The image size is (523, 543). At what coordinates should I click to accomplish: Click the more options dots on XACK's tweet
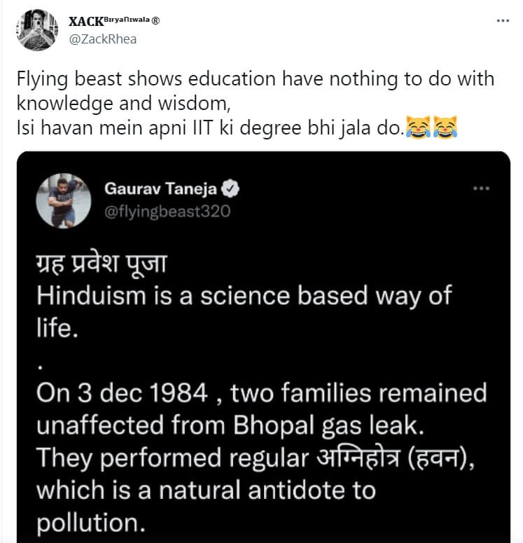pyautogui.click(x=503, y=21)
